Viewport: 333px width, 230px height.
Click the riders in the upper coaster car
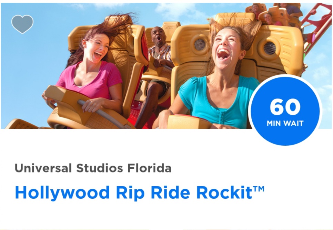pyautogui.click(x=274, y=13)
